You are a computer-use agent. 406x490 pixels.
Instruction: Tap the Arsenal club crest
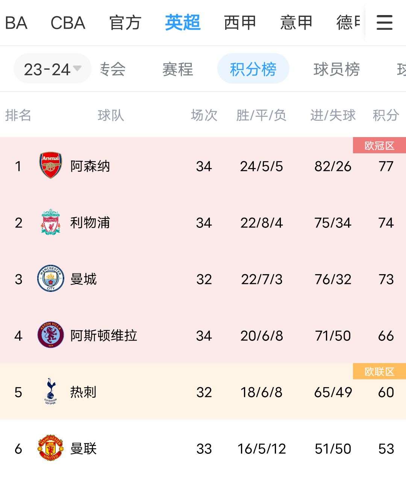[x=51, y=165]
